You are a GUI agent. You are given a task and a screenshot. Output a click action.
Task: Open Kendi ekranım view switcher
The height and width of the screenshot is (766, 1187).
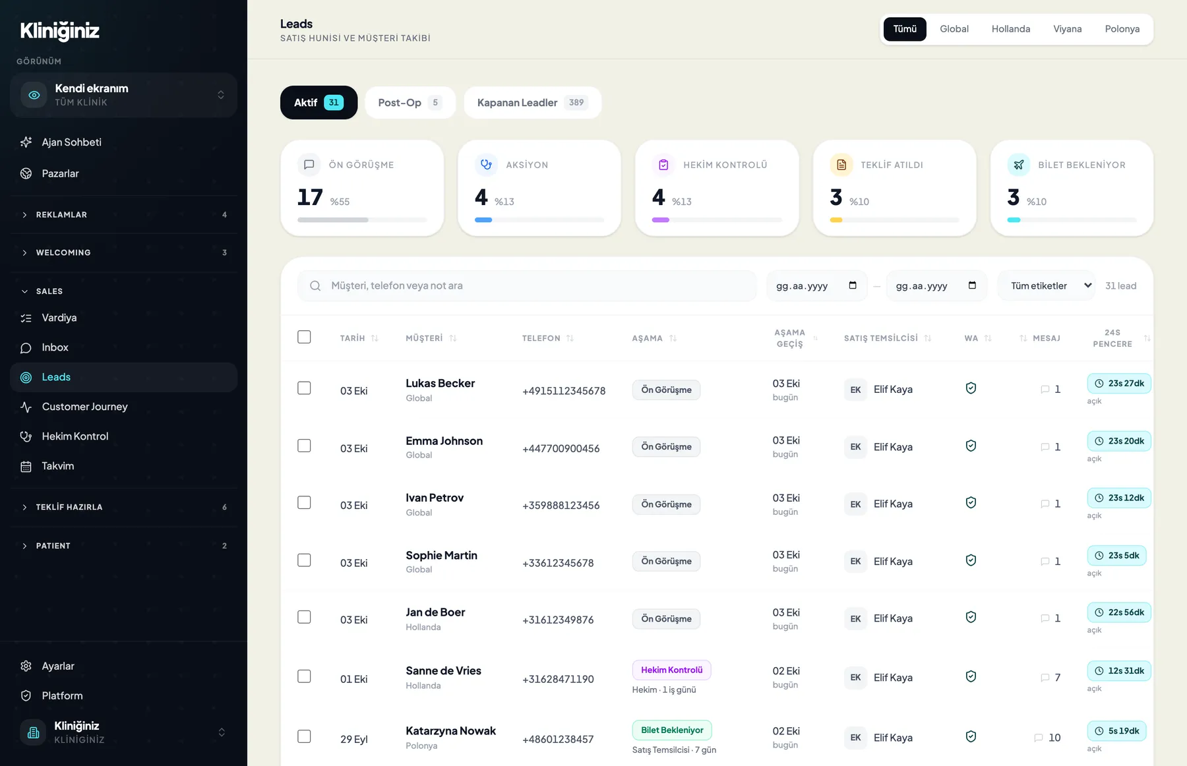click(x=123, y=95)
